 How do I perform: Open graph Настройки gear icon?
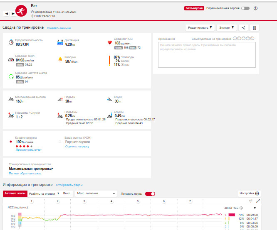click(257, 193)
